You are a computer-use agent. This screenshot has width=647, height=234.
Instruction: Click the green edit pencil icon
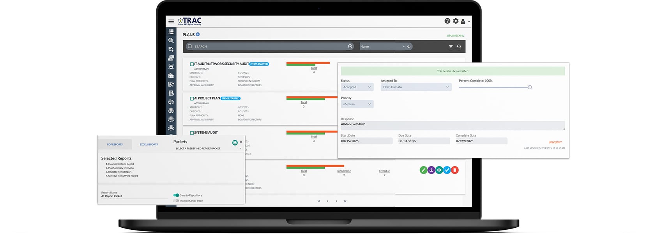coord(423,170)
